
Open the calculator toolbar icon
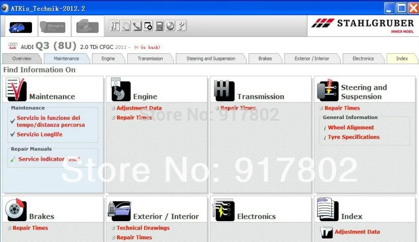(x=159, y=26)
